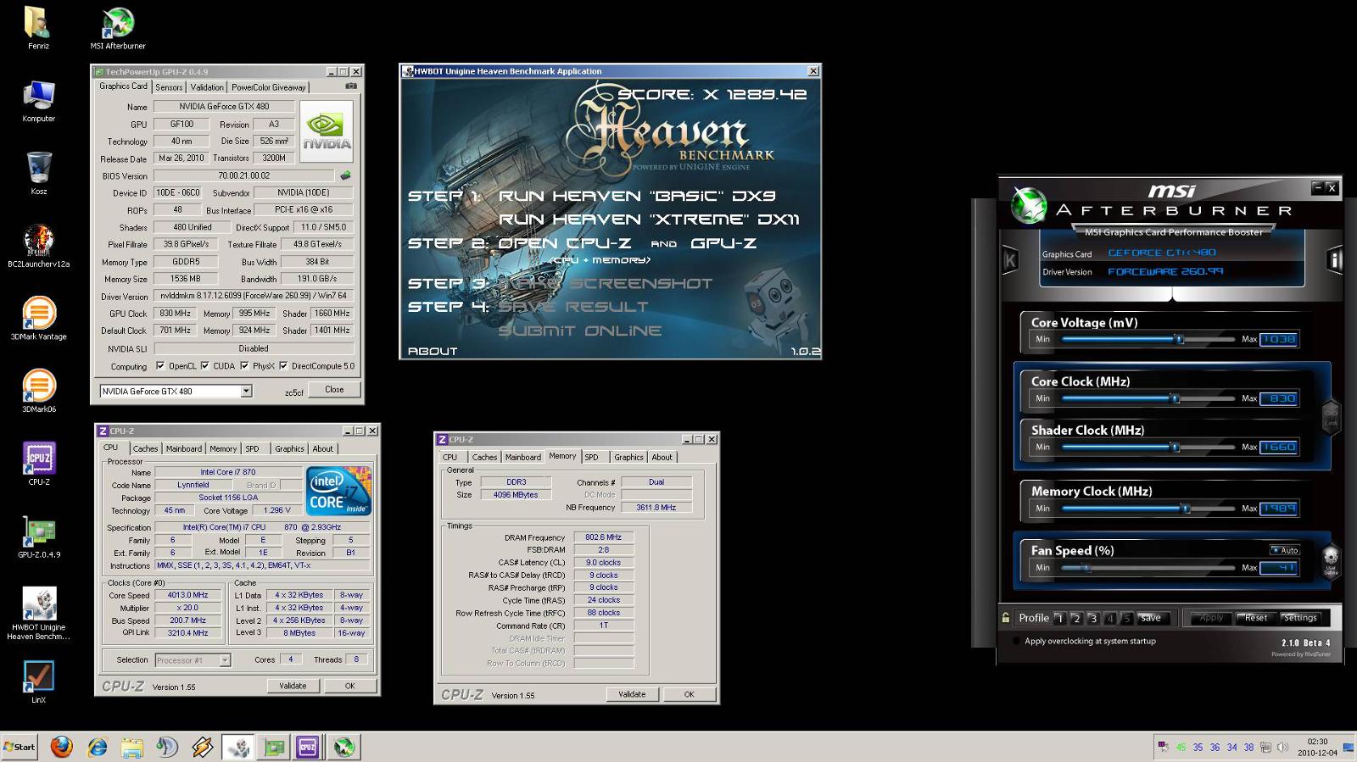Viewport: 1357px width, 762px height.
Task: Open the Start menu
Action: 20,747
